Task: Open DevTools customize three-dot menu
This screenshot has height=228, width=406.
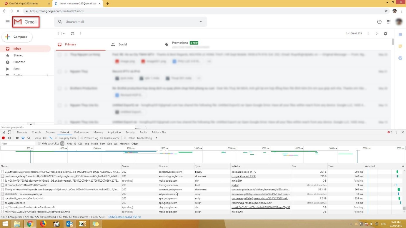Action: tap(397, 132)
